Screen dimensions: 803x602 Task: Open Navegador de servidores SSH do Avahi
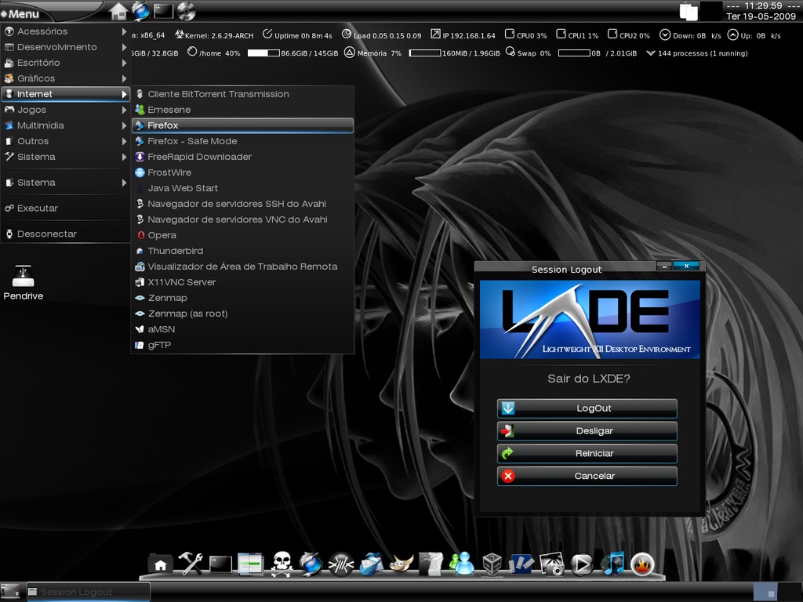[243, 204]
